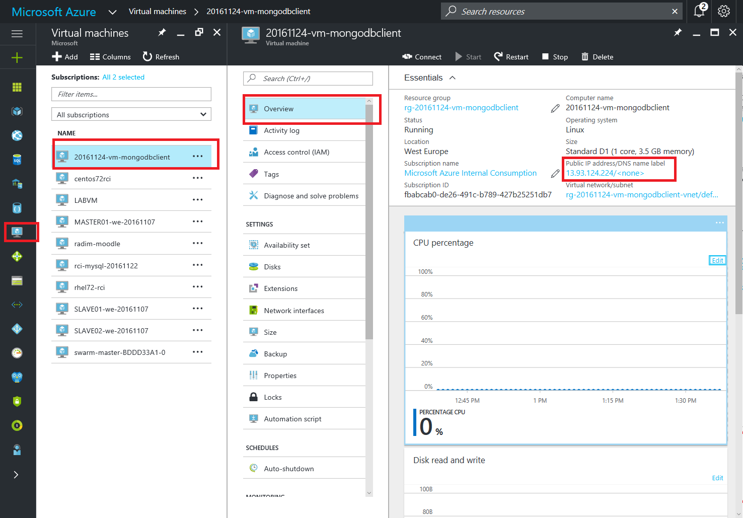The height and width of the screenshot is (518, 743).
Task: Select the LABVM virtual machine
Action: point(131,200)
